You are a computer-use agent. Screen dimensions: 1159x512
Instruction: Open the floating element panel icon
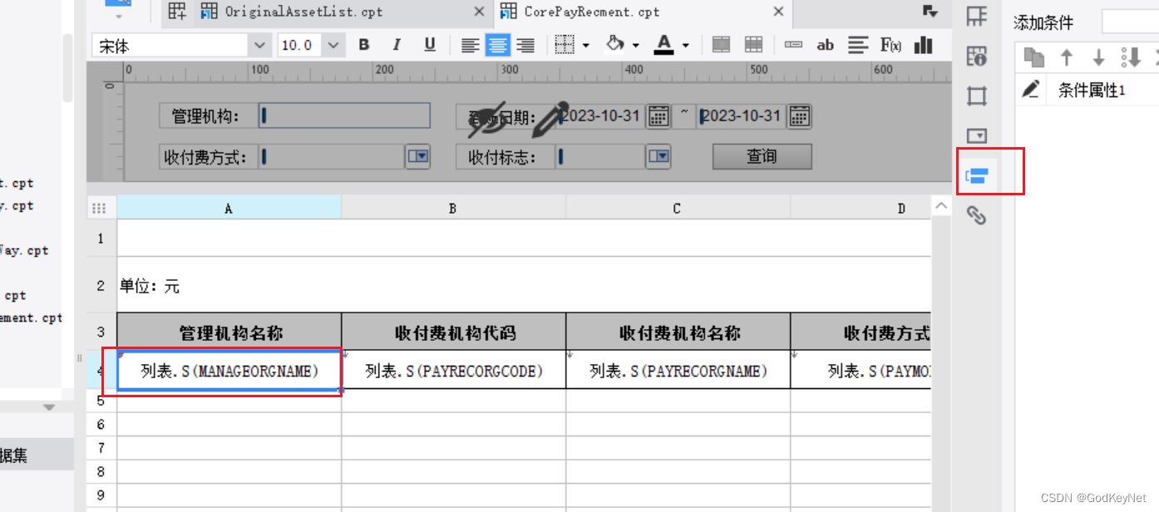(x=977, y=96)
